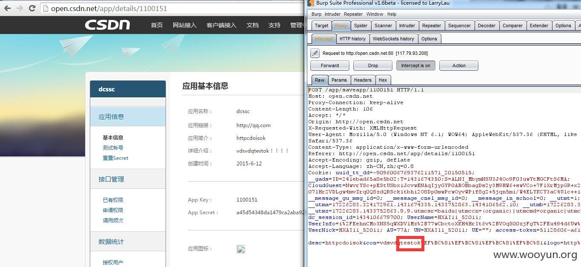The image size is (581, 267).
Task: Forward the intercepted request
Action: (x=330, y=65)
